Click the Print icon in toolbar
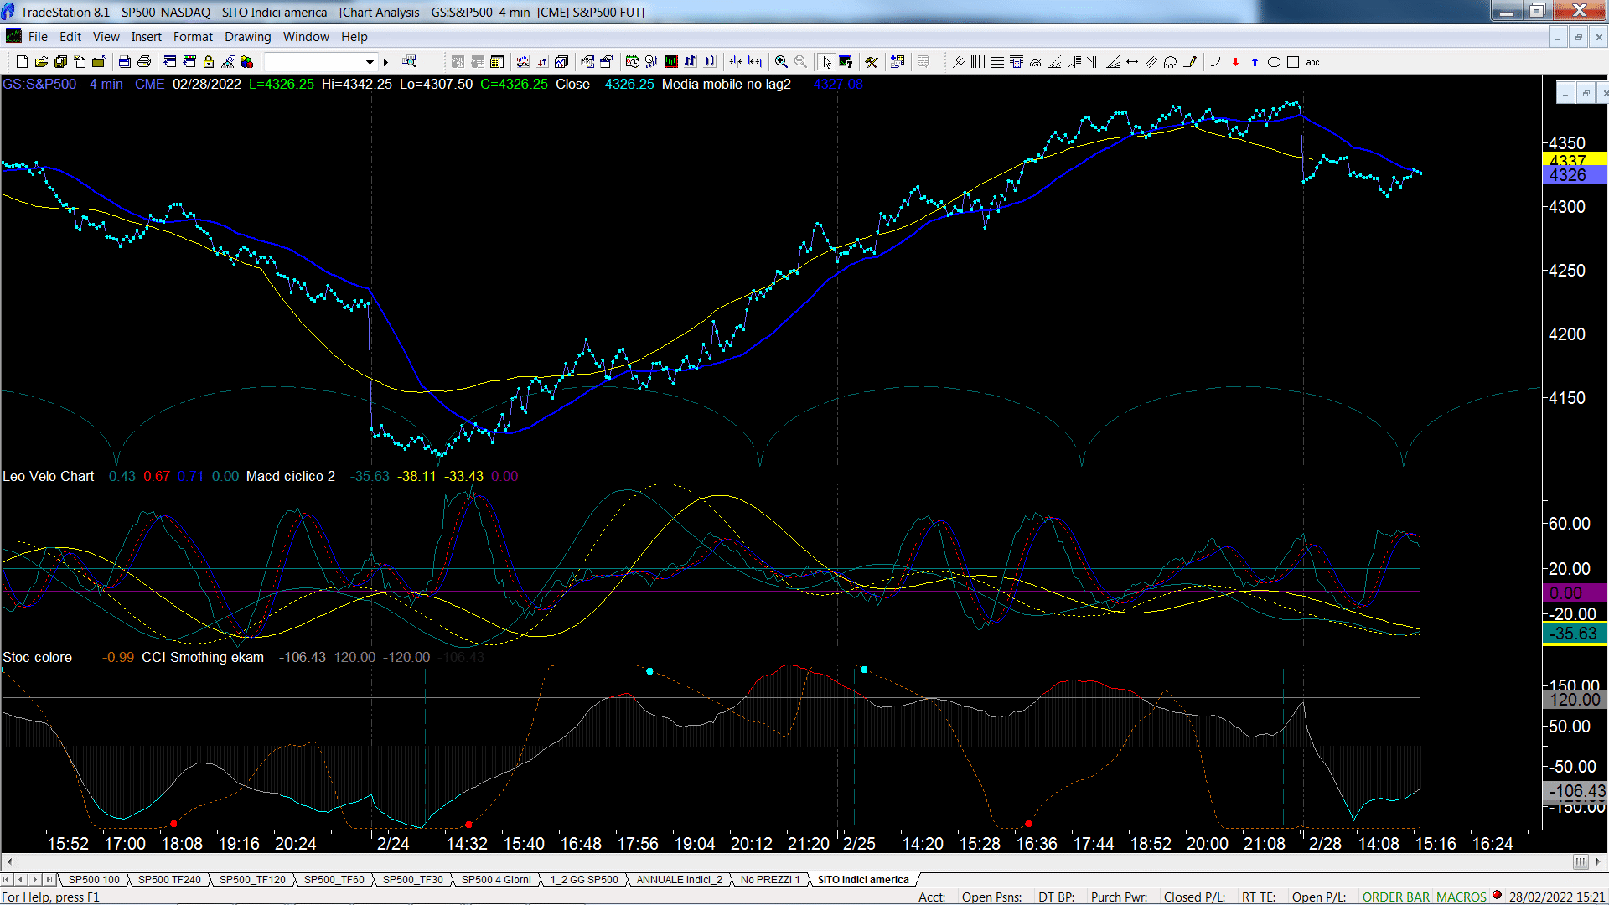The image size is (1609, 905). 144,62
